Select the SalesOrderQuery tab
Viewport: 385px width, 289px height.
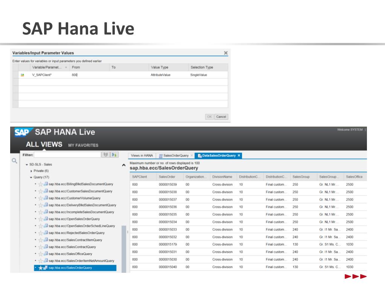click(176, 156)
